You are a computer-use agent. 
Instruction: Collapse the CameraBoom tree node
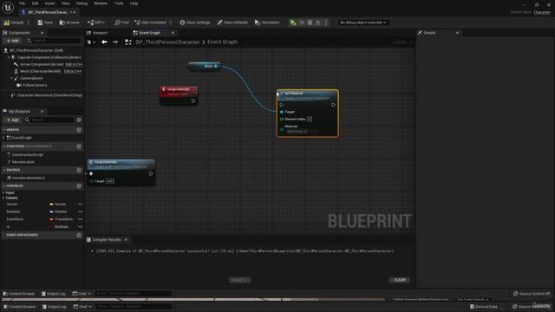[11, 78]
